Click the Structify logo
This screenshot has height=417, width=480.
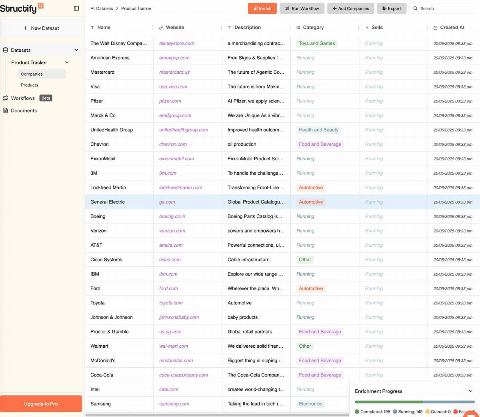coord(22,8)
